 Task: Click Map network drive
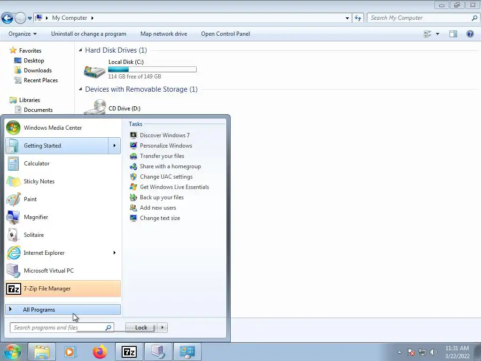[x=164, y=34]
